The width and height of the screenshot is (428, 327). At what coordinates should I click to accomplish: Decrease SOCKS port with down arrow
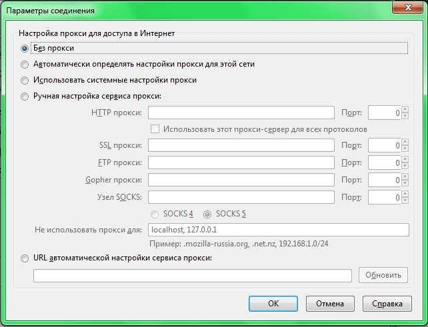[405, 200]
